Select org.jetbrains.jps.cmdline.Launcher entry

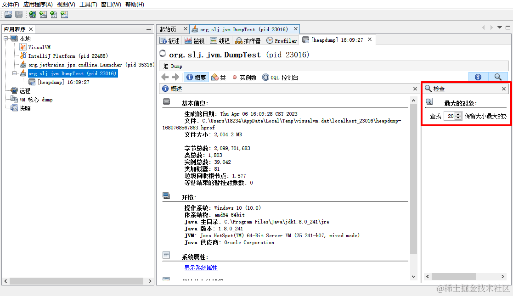pos(90,65)
